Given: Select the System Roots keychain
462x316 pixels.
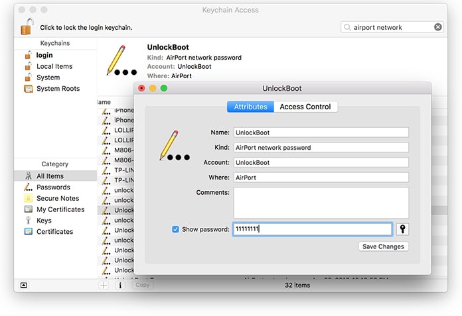Looking at the screenshot, I should (58, 89).
